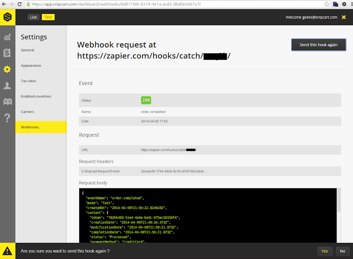Image resolution: width=353 pixels, height=259 pixels.
Task: Open Webhooks settings
Action: point(41,127)
